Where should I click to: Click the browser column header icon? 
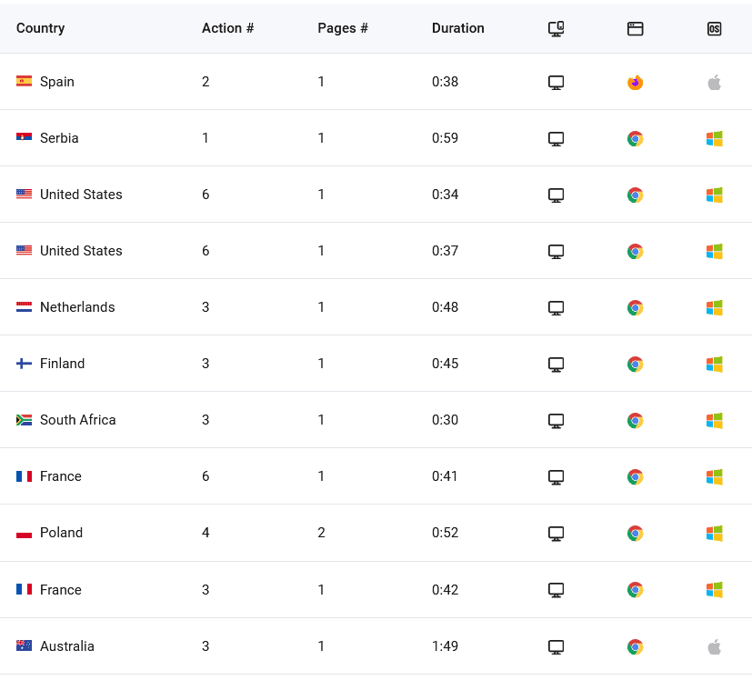pyautogui.click(x=635, y=29)
